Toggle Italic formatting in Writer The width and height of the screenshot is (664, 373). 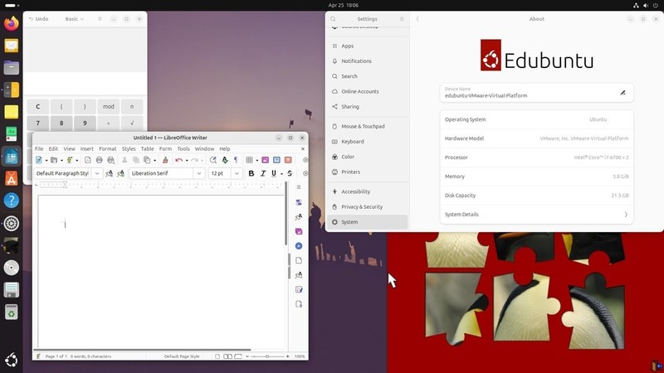click(262, 173)
